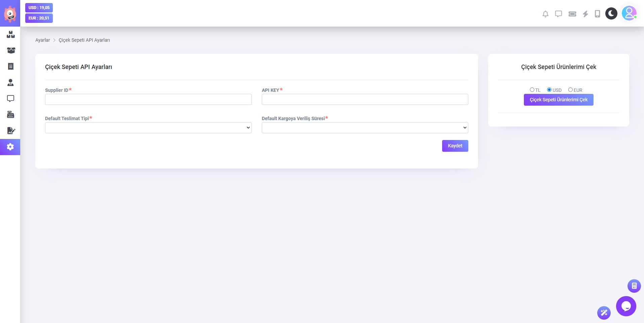Select the TL currency radio button

532,90
